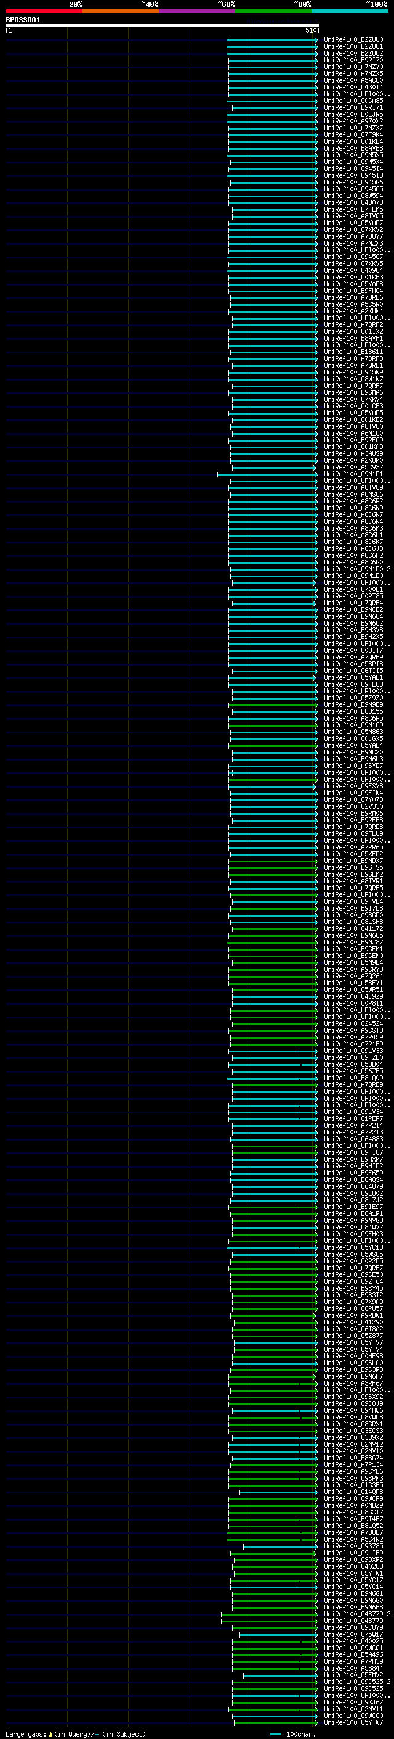Screen dimensions: 394x1739
Task: Select the BP033001 query label
Action: click(23, 20)
